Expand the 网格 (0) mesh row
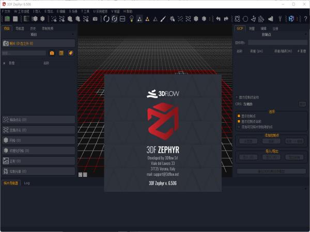Screen dimensions: 310x232 (39, 140)
